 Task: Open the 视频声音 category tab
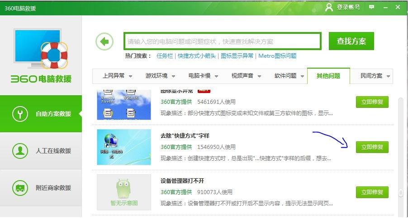point(243,76)
